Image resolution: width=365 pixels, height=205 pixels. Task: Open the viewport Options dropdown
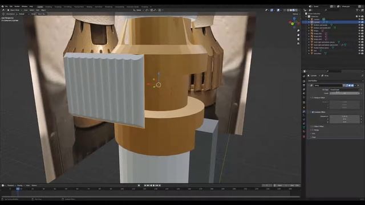[296, 14]
